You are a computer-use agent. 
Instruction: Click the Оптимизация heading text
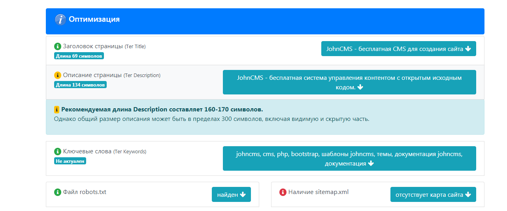tap(94, 19)
